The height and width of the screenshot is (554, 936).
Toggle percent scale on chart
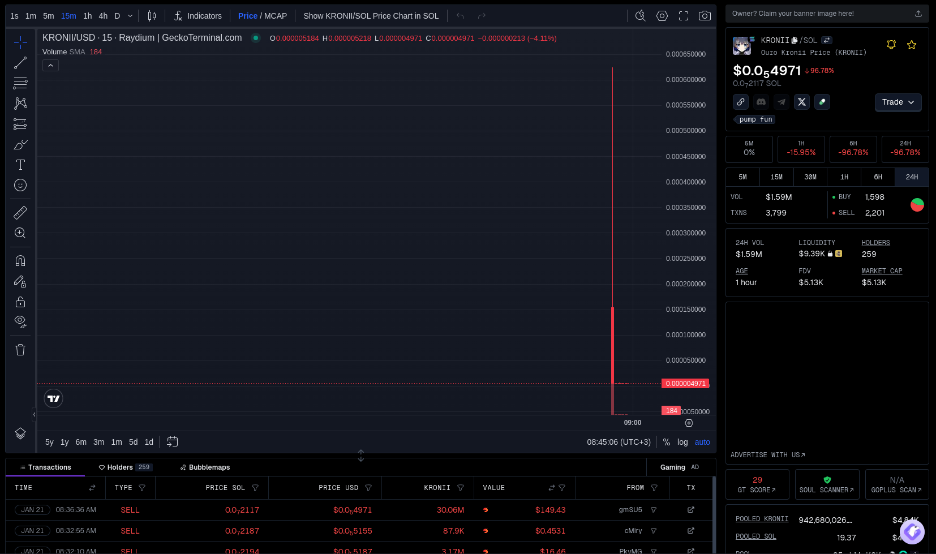point(667,442)
